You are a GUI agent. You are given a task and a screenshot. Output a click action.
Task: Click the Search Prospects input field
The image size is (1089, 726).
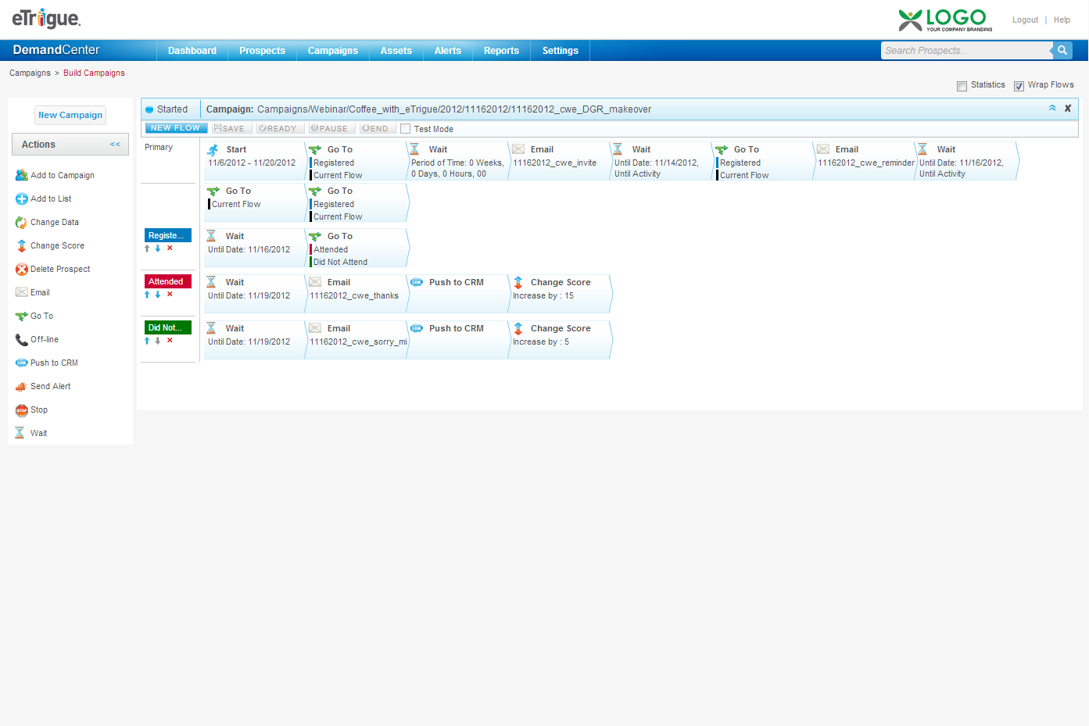pyautogui.click(x=965, y=51)
